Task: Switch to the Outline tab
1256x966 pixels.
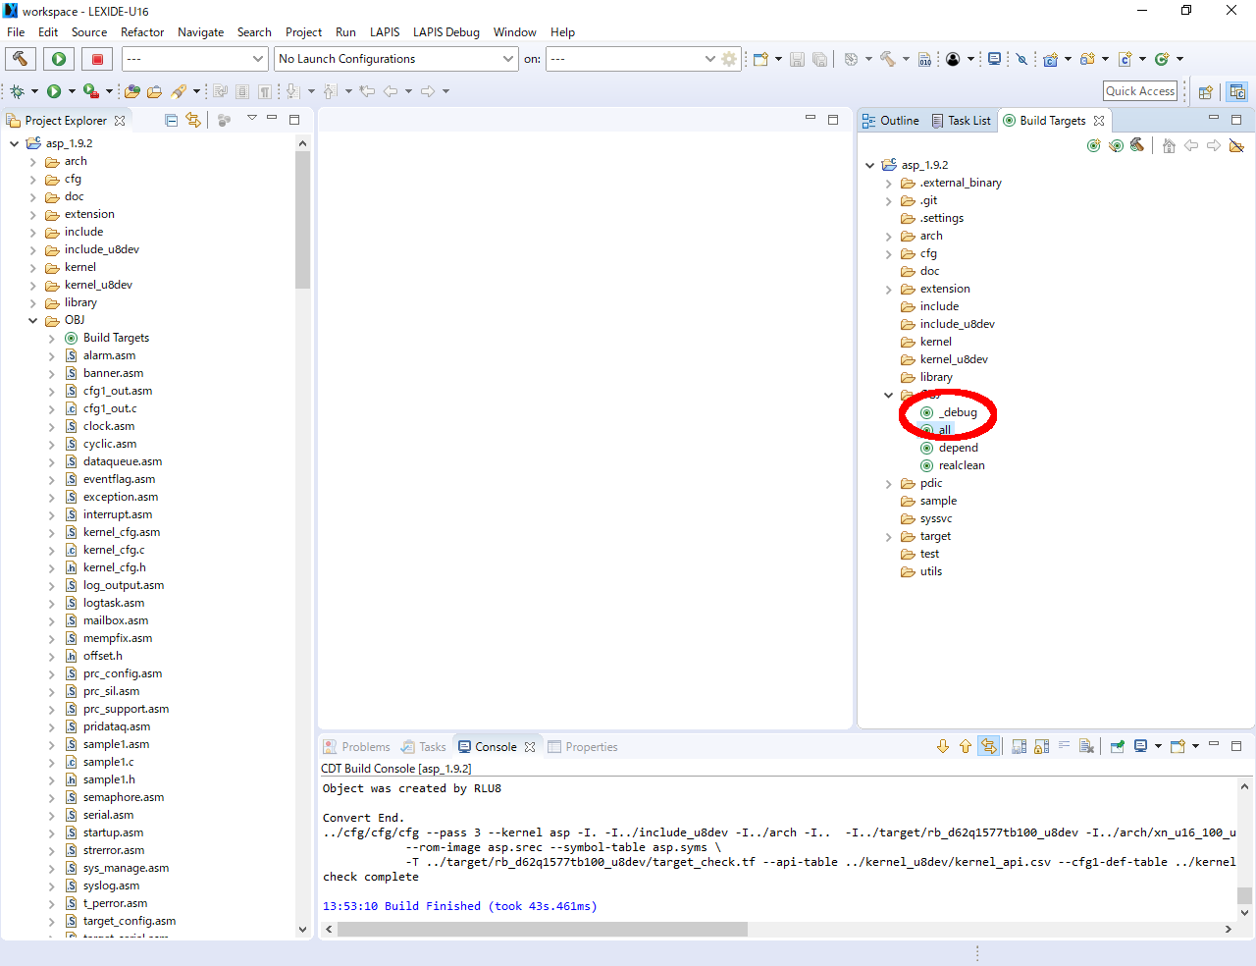Action: click(891, 120)
